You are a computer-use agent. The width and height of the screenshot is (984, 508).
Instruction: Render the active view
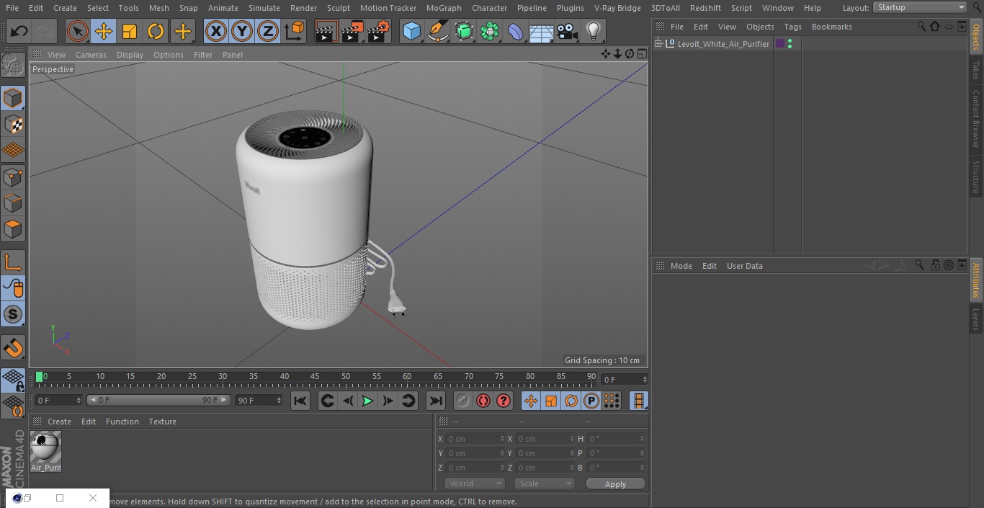326,31
